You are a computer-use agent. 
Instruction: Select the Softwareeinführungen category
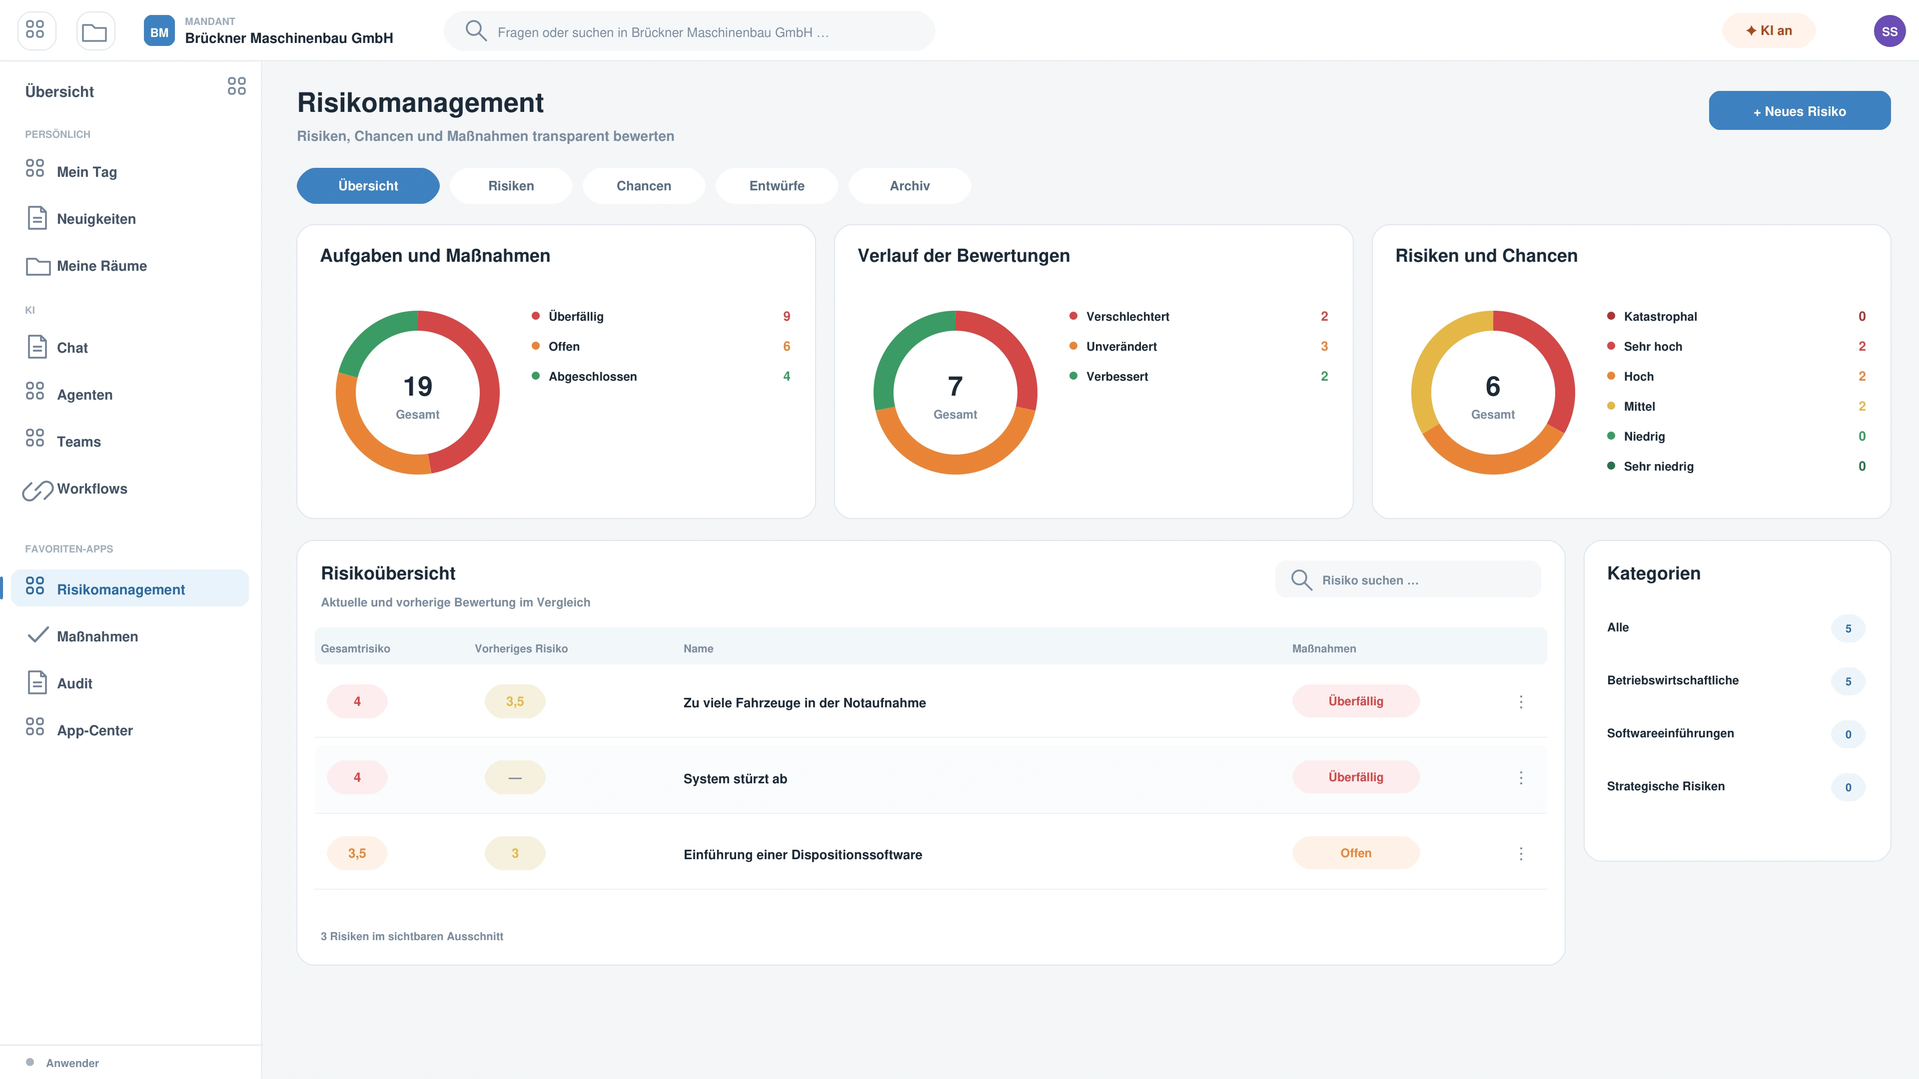click(1737, 734)
